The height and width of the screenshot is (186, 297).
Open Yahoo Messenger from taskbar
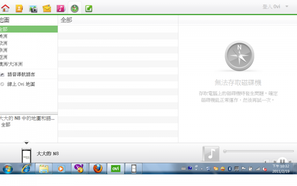pyautogui.click(x=79, y=168)
